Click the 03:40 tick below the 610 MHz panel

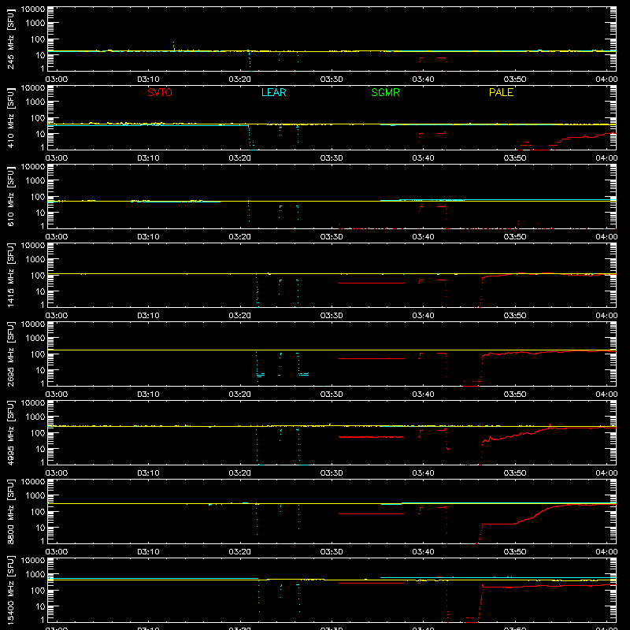[x=423, y=237]
